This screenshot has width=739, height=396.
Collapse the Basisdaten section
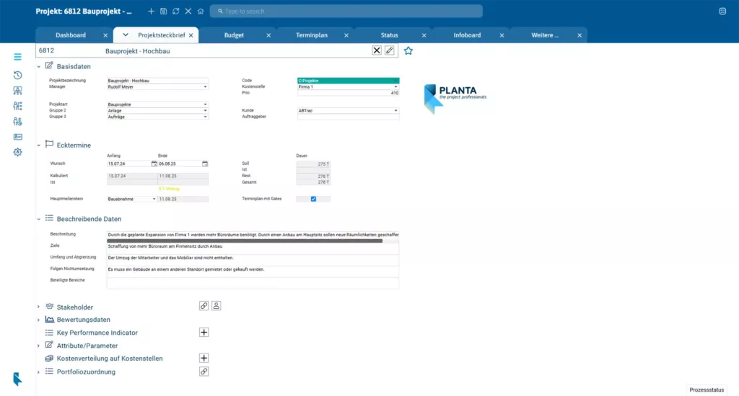click(39, 67)
